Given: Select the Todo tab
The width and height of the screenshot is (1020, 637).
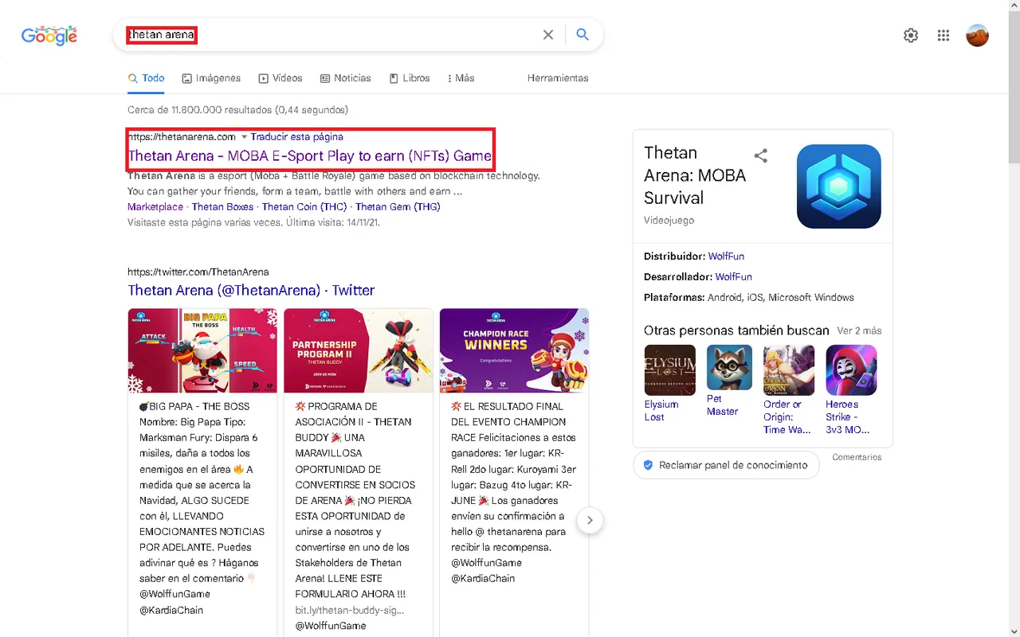Looking at the screenshot, I should pos(147,78).
